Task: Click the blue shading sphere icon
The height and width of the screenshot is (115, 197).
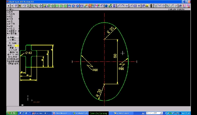Action: tap(106, 6)
